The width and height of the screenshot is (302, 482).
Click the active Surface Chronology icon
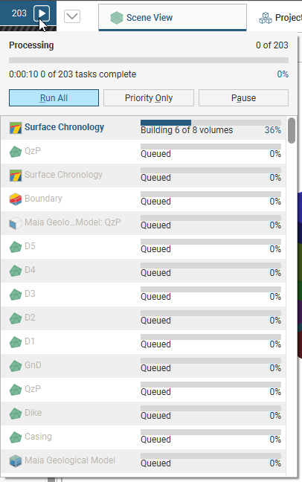coord(16,128)
